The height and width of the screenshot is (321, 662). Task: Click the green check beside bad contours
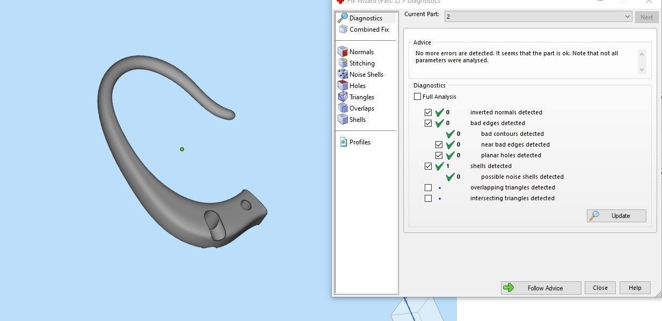click(x=450, y=134)
